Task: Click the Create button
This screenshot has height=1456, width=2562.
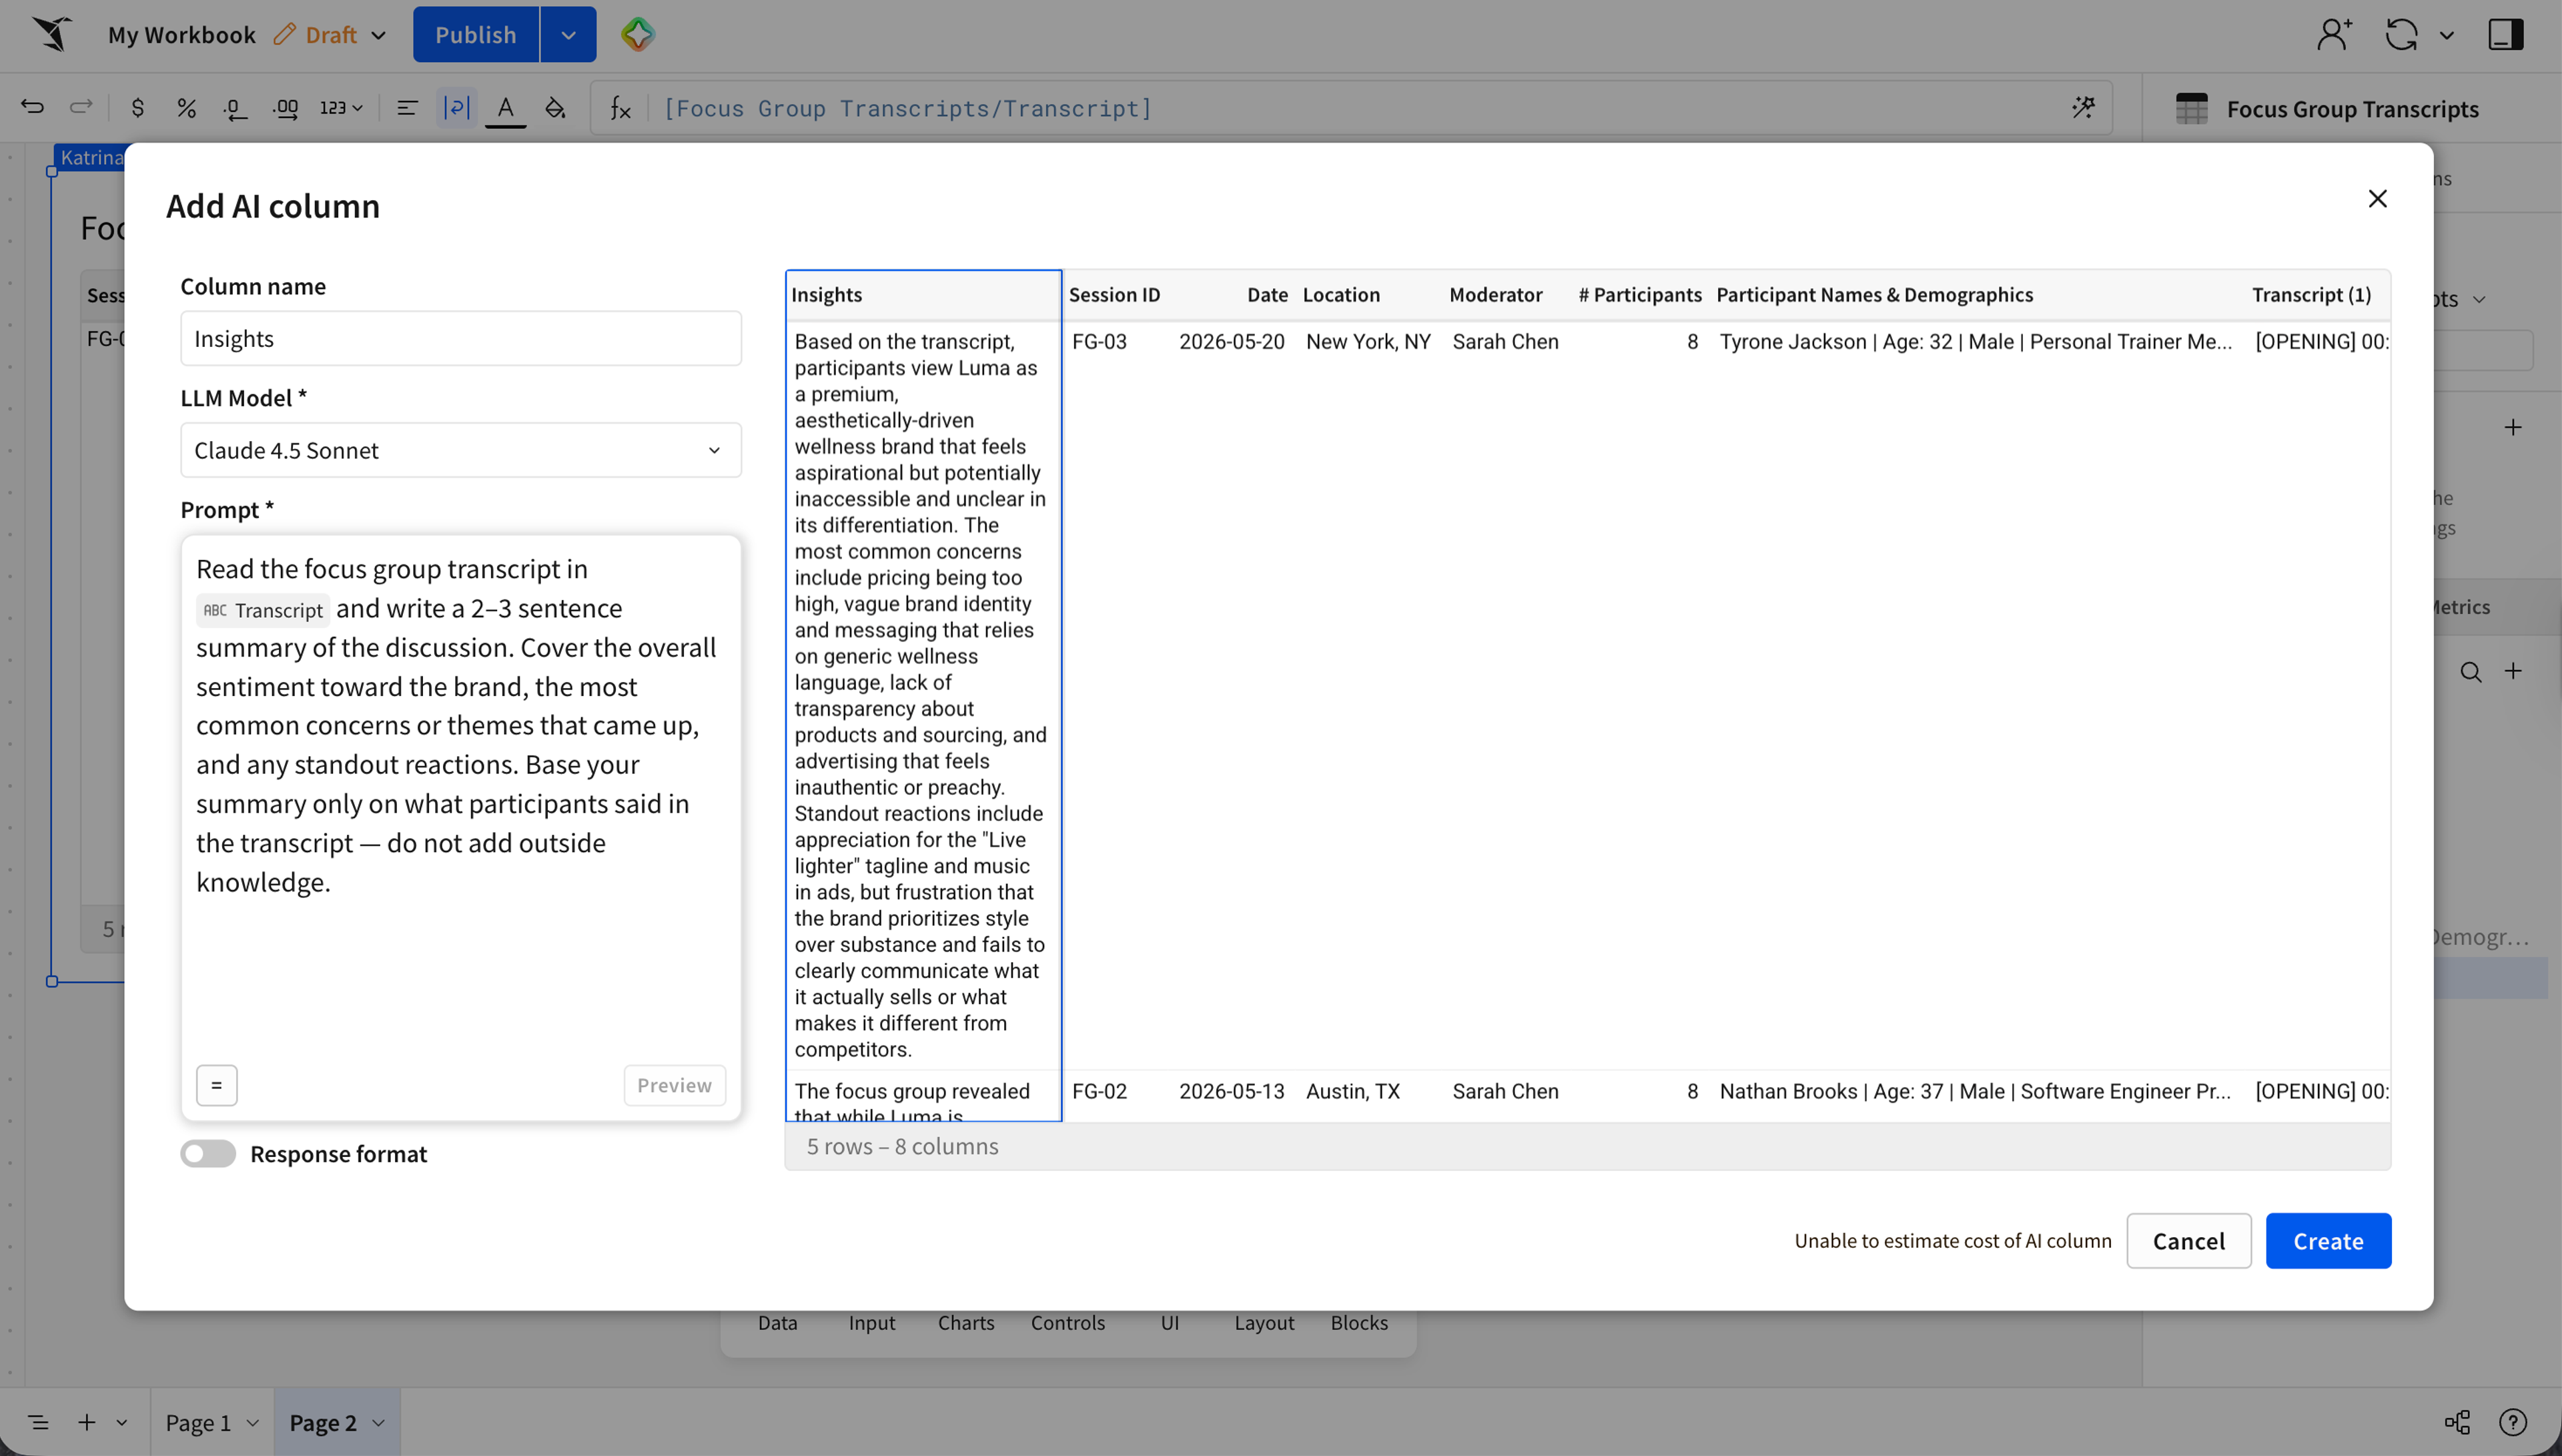Action: 2328,1241
